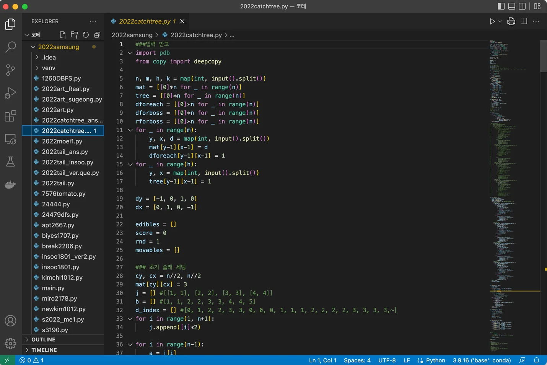This screenshot has height=365, width=547.
Task: Open remote window indicator in status bar
Action: [x=7, y=360]
